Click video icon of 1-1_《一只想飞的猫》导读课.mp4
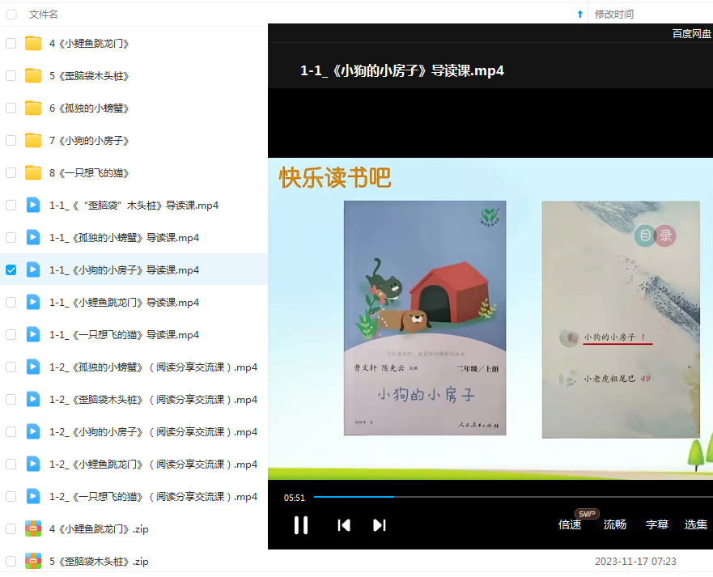This screenshot has width=713, height=577. (x=32, y=335)
